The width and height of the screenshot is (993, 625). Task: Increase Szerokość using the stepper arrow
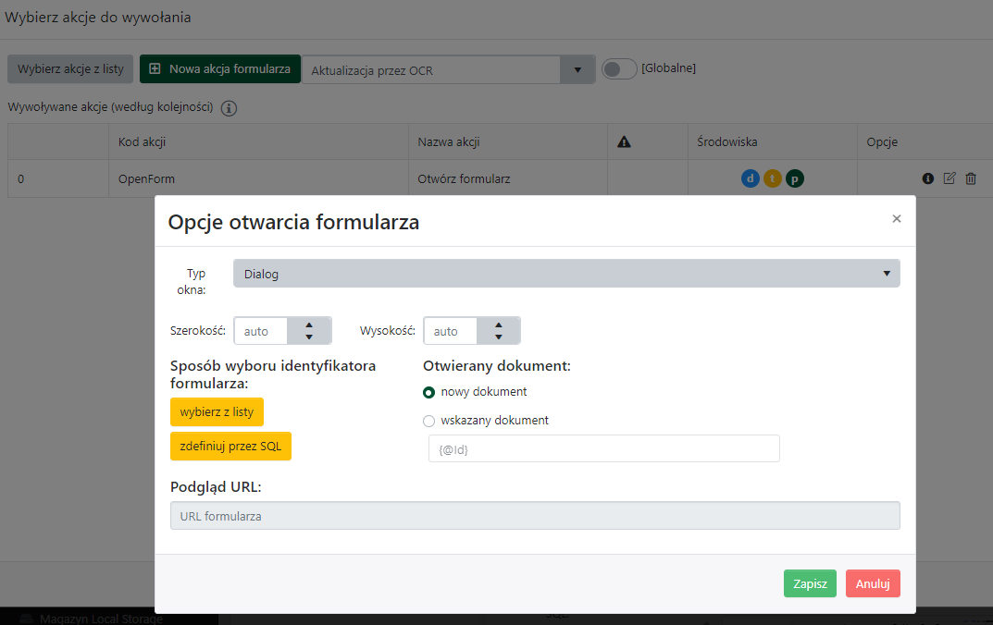[309, 325]
